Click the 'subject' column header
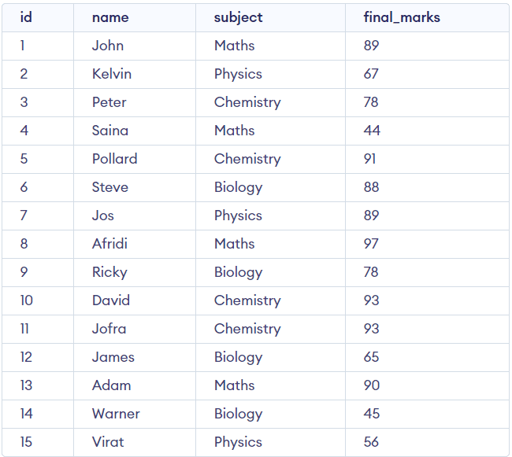512x457 pixels. coord(238,17)
